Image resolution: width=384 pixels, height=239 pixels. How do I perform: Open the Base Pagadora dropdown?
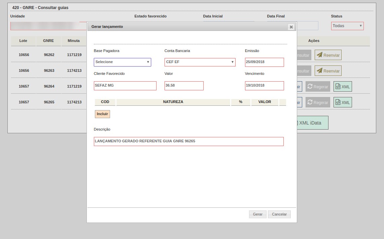tap(123, 62)
